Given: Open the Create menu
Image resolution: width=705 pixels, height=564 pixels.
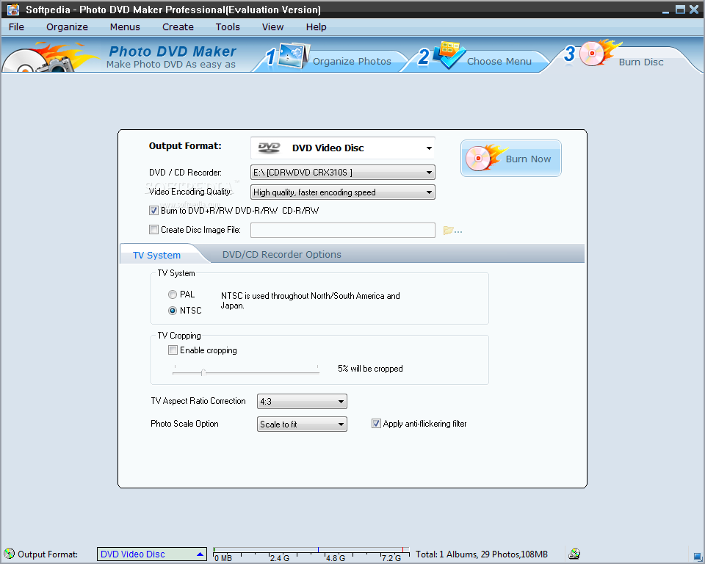Looking at the screenshot, I should tap(178, 27).
